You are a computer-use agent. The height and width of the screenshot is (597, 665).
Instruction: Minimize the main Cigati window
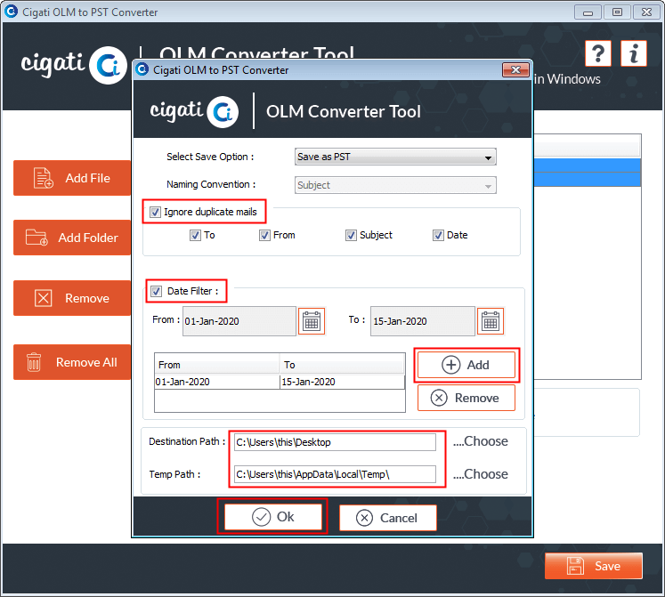(x=588, y=12)
